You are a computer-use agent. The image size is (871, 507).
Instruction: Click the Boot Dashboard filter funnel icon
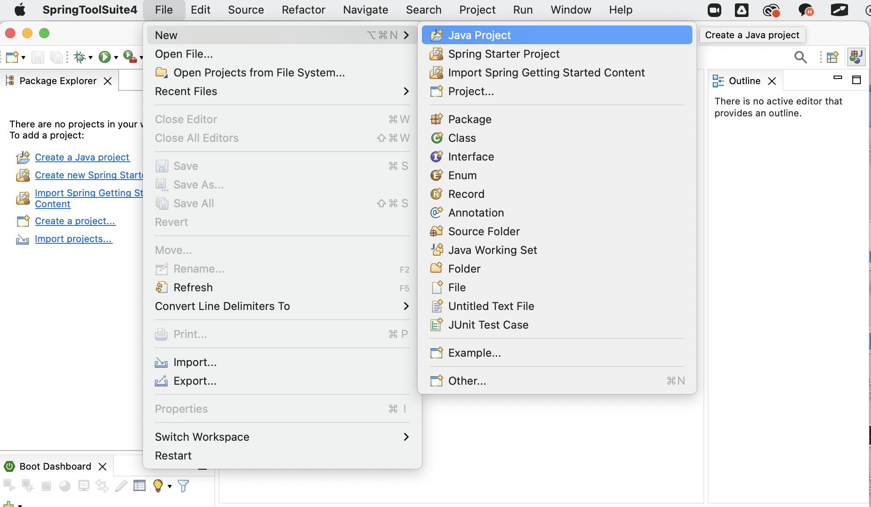(x=183, y=485)
